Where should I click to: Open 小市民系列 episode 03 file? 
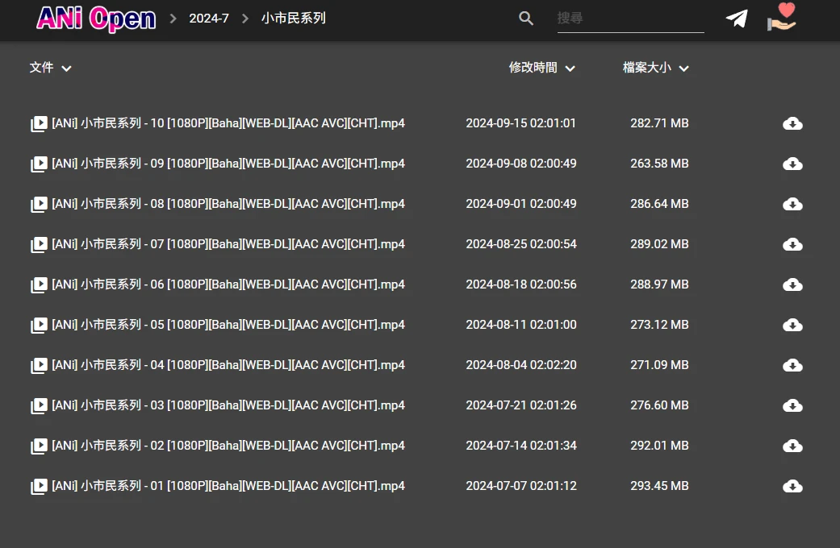click(x=228, y=405)
